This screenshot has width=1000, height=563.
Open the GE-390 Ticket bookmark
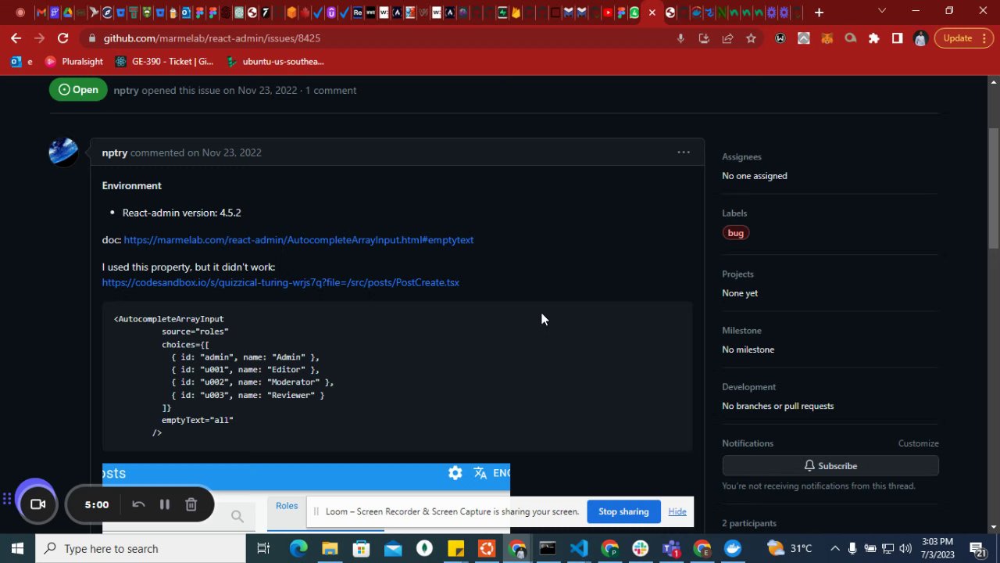[x=164, y=62]
